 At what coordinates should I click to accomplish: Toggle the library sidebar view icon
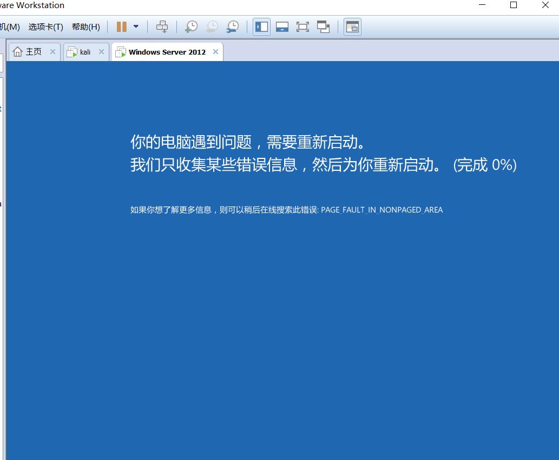click(x=262, y=26)
